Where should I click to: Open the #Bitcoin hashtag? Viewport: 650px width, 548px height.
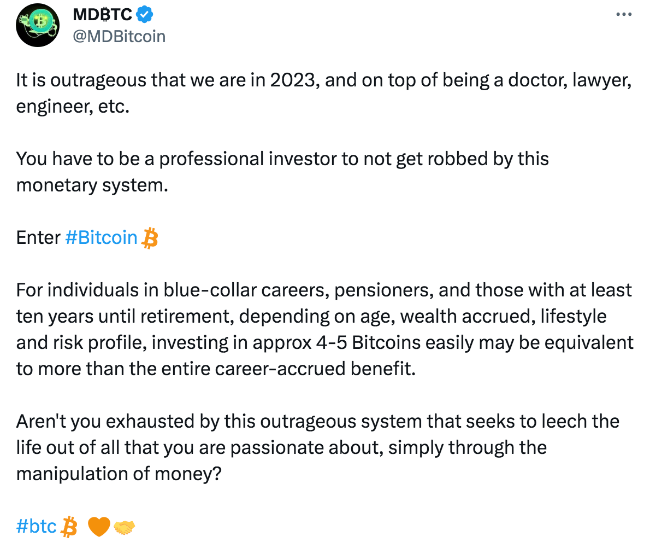(x=101, y=237)
